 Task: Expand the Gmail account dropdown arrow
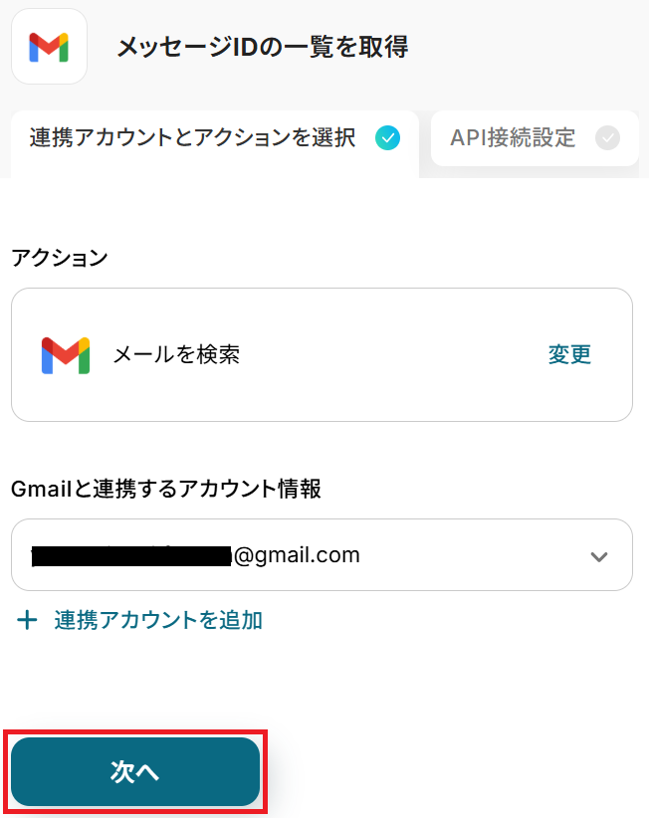pyautogui.click(x=598, y=556)
